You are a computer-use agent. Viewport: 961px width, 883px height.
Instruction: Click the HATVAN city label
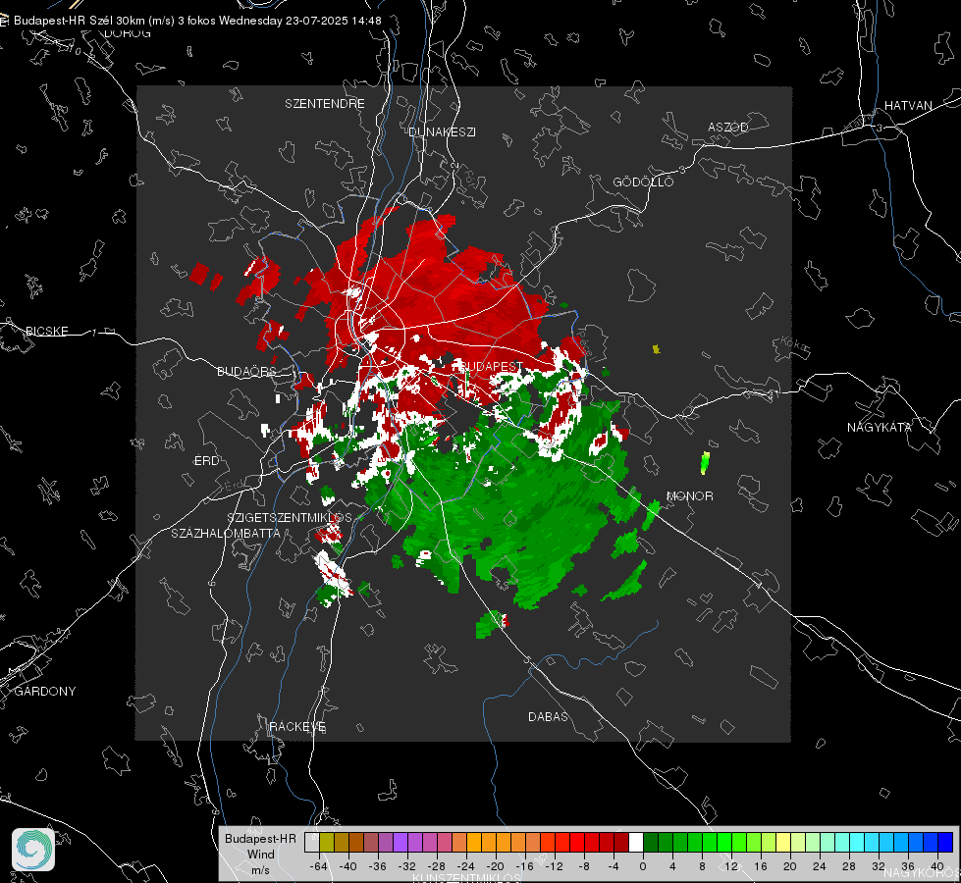click(908, 106)
